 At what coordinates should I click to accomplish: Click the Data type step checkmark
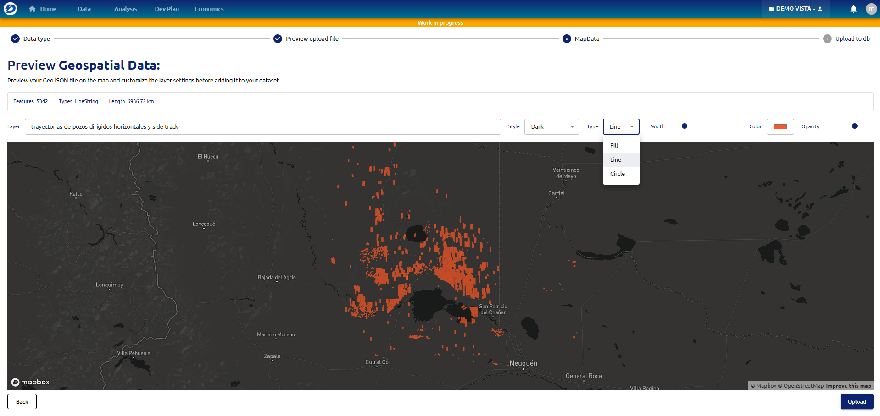[15, 39]
